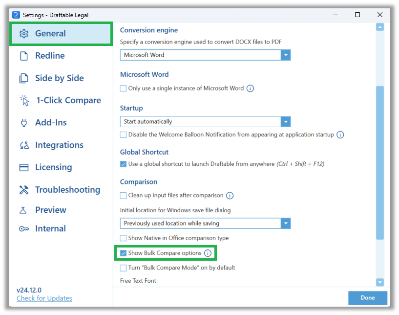
Task: Click the Check for Updates link
Action: (44, 298)
